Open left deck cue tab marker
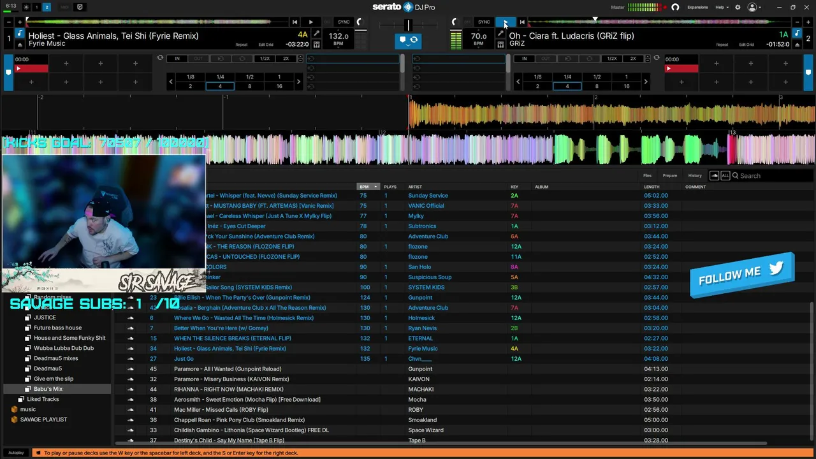The image size is (816, 459). coord(8,72)
